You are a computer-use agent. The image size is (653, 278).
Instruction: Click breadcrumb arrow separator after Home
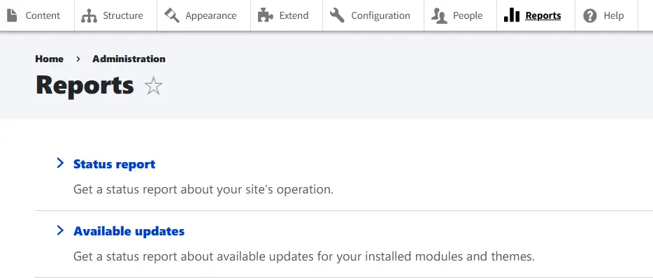click(78, 59)
